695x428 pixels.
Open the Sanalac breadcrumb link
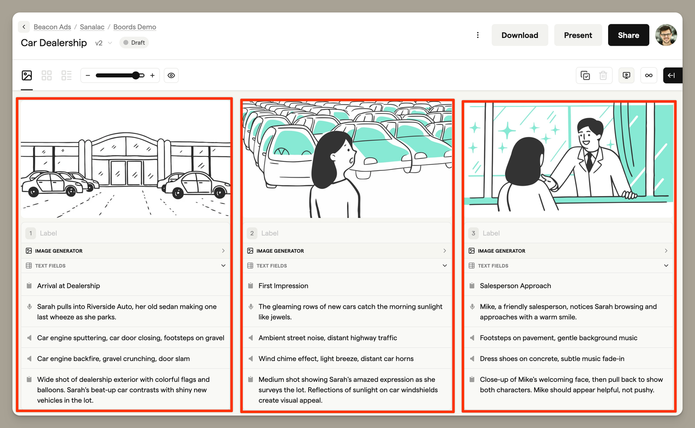[x=92, y=27]
